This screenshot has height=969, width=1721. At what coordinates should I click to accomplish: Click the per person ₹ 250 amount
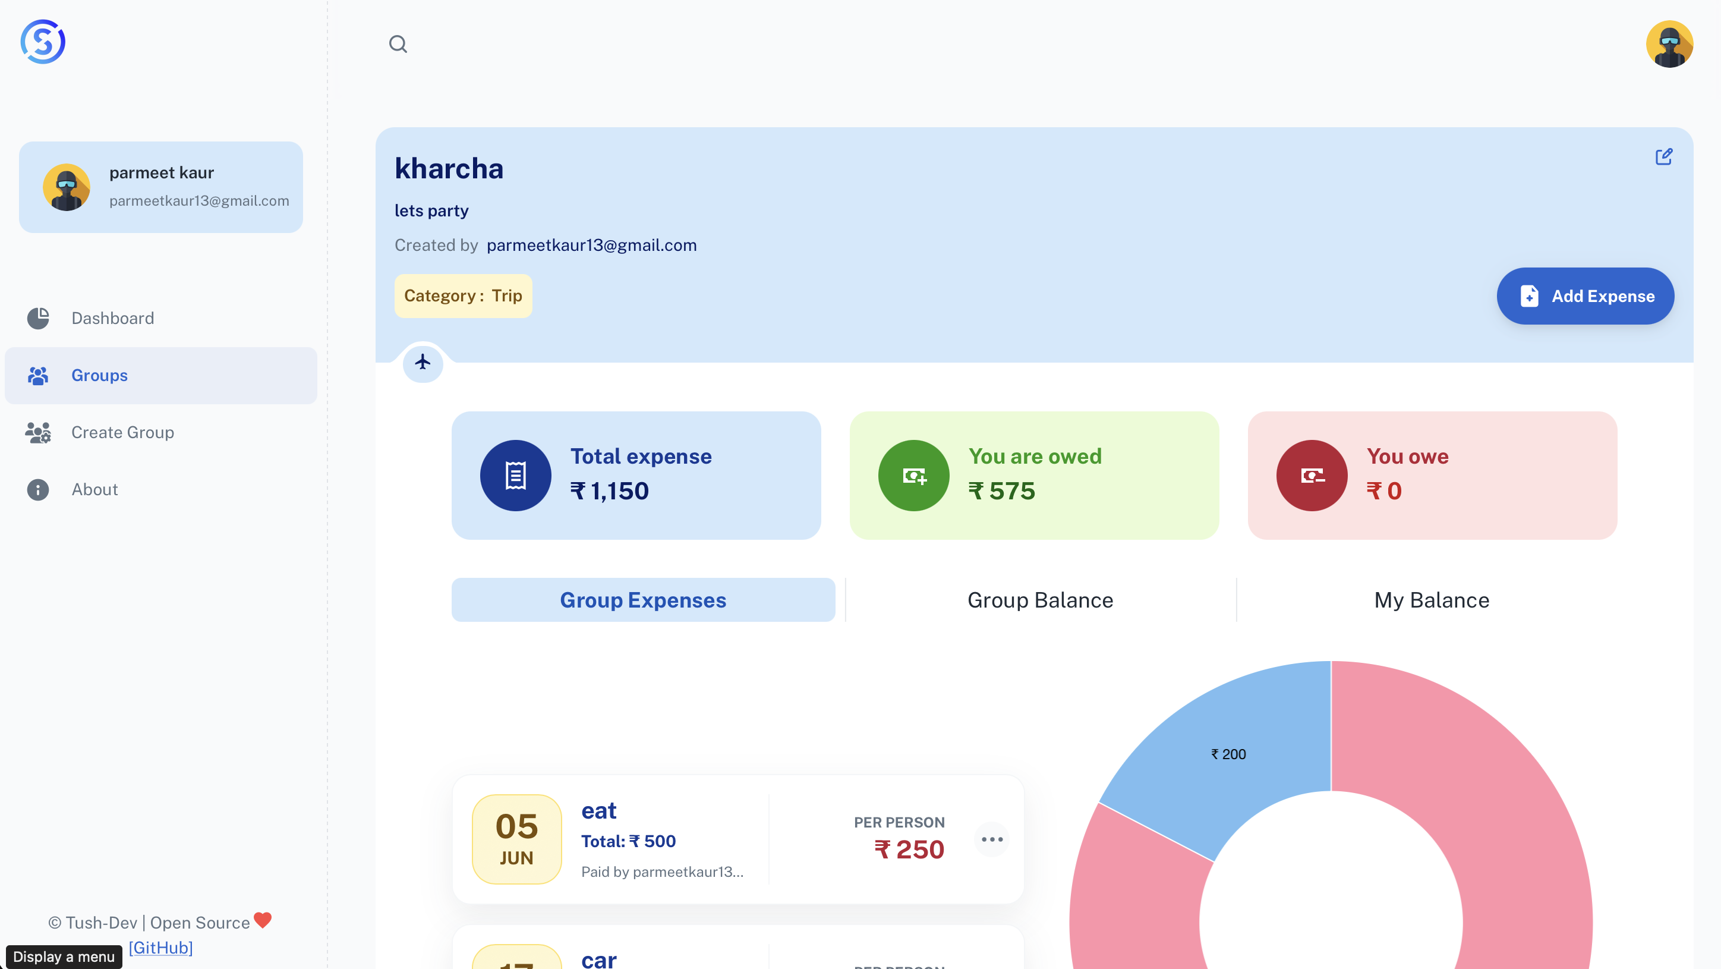point(909,850)
